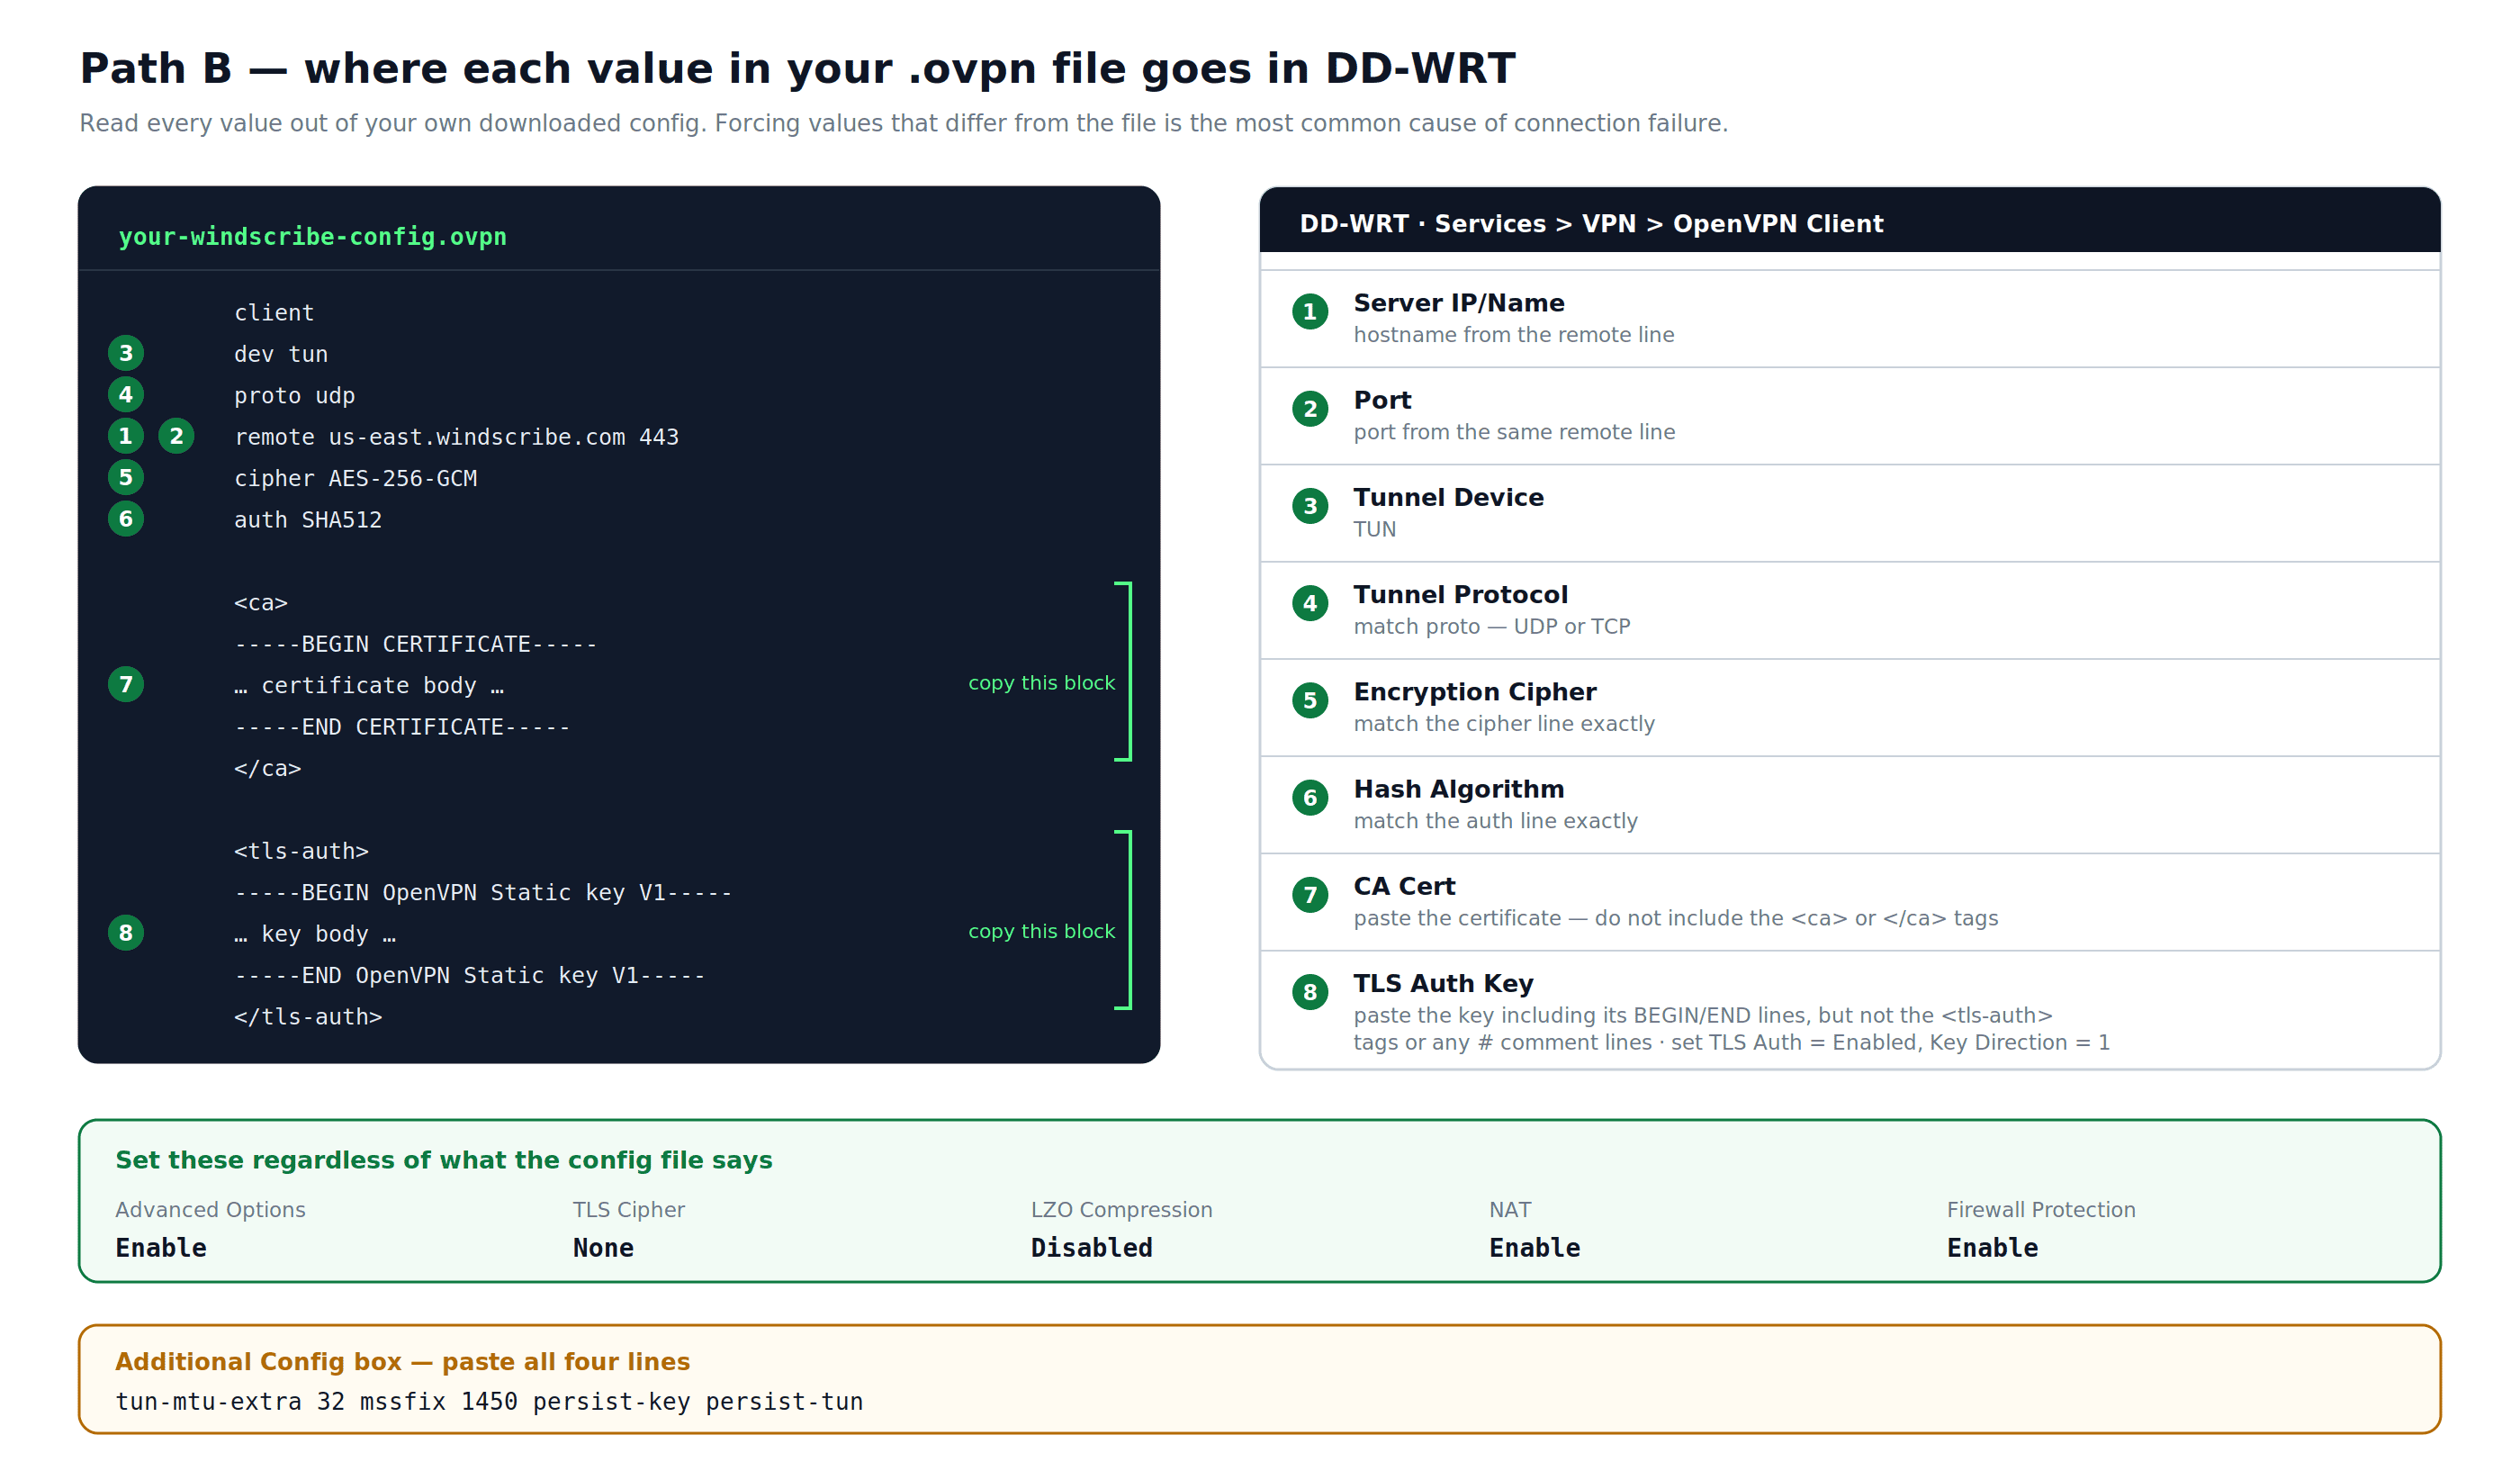Click badge 6 beside the auth SHA512 line
The width and height of the screenshot is (2520, 1480).
click(126, 519)
